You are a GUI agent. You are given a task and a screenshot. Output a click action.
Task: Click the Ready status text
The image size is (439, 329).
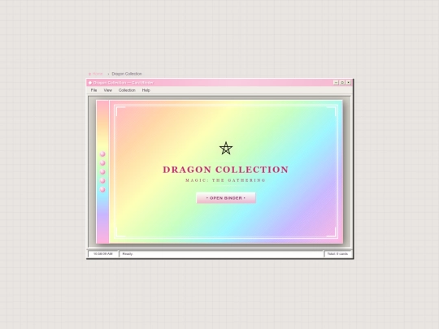click(128, 253)
